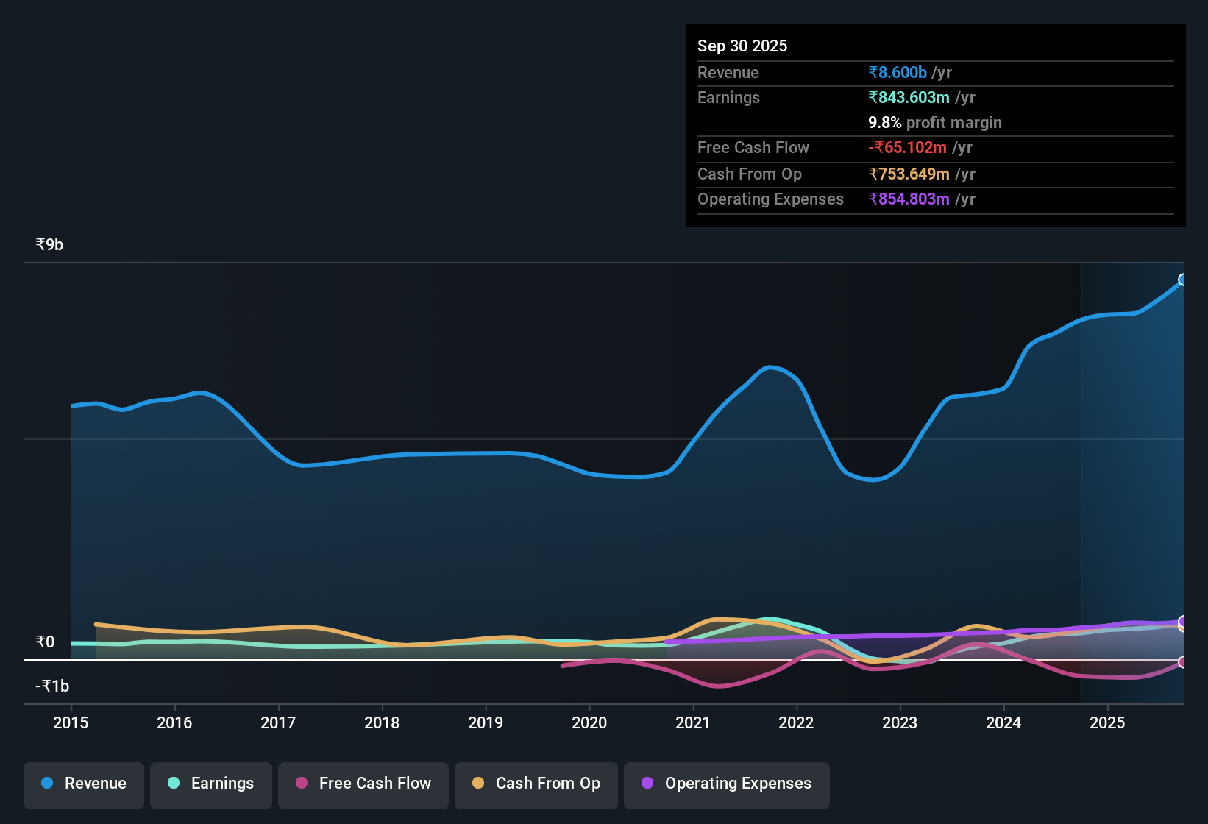Select the 2021 axis label

point(692,723)
